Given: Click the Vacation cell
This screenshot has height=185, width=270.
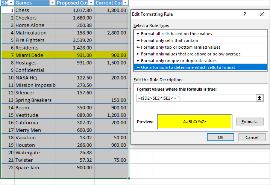Looking at the screenshot, I should click(x=35, y=137).
